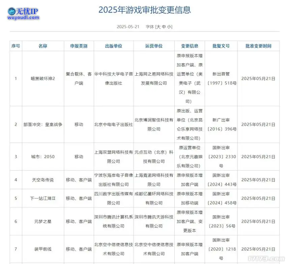Select the game name 部落冲突：皇室战争
Viewport: 288px width, 264px height.
tap(43, 124)
